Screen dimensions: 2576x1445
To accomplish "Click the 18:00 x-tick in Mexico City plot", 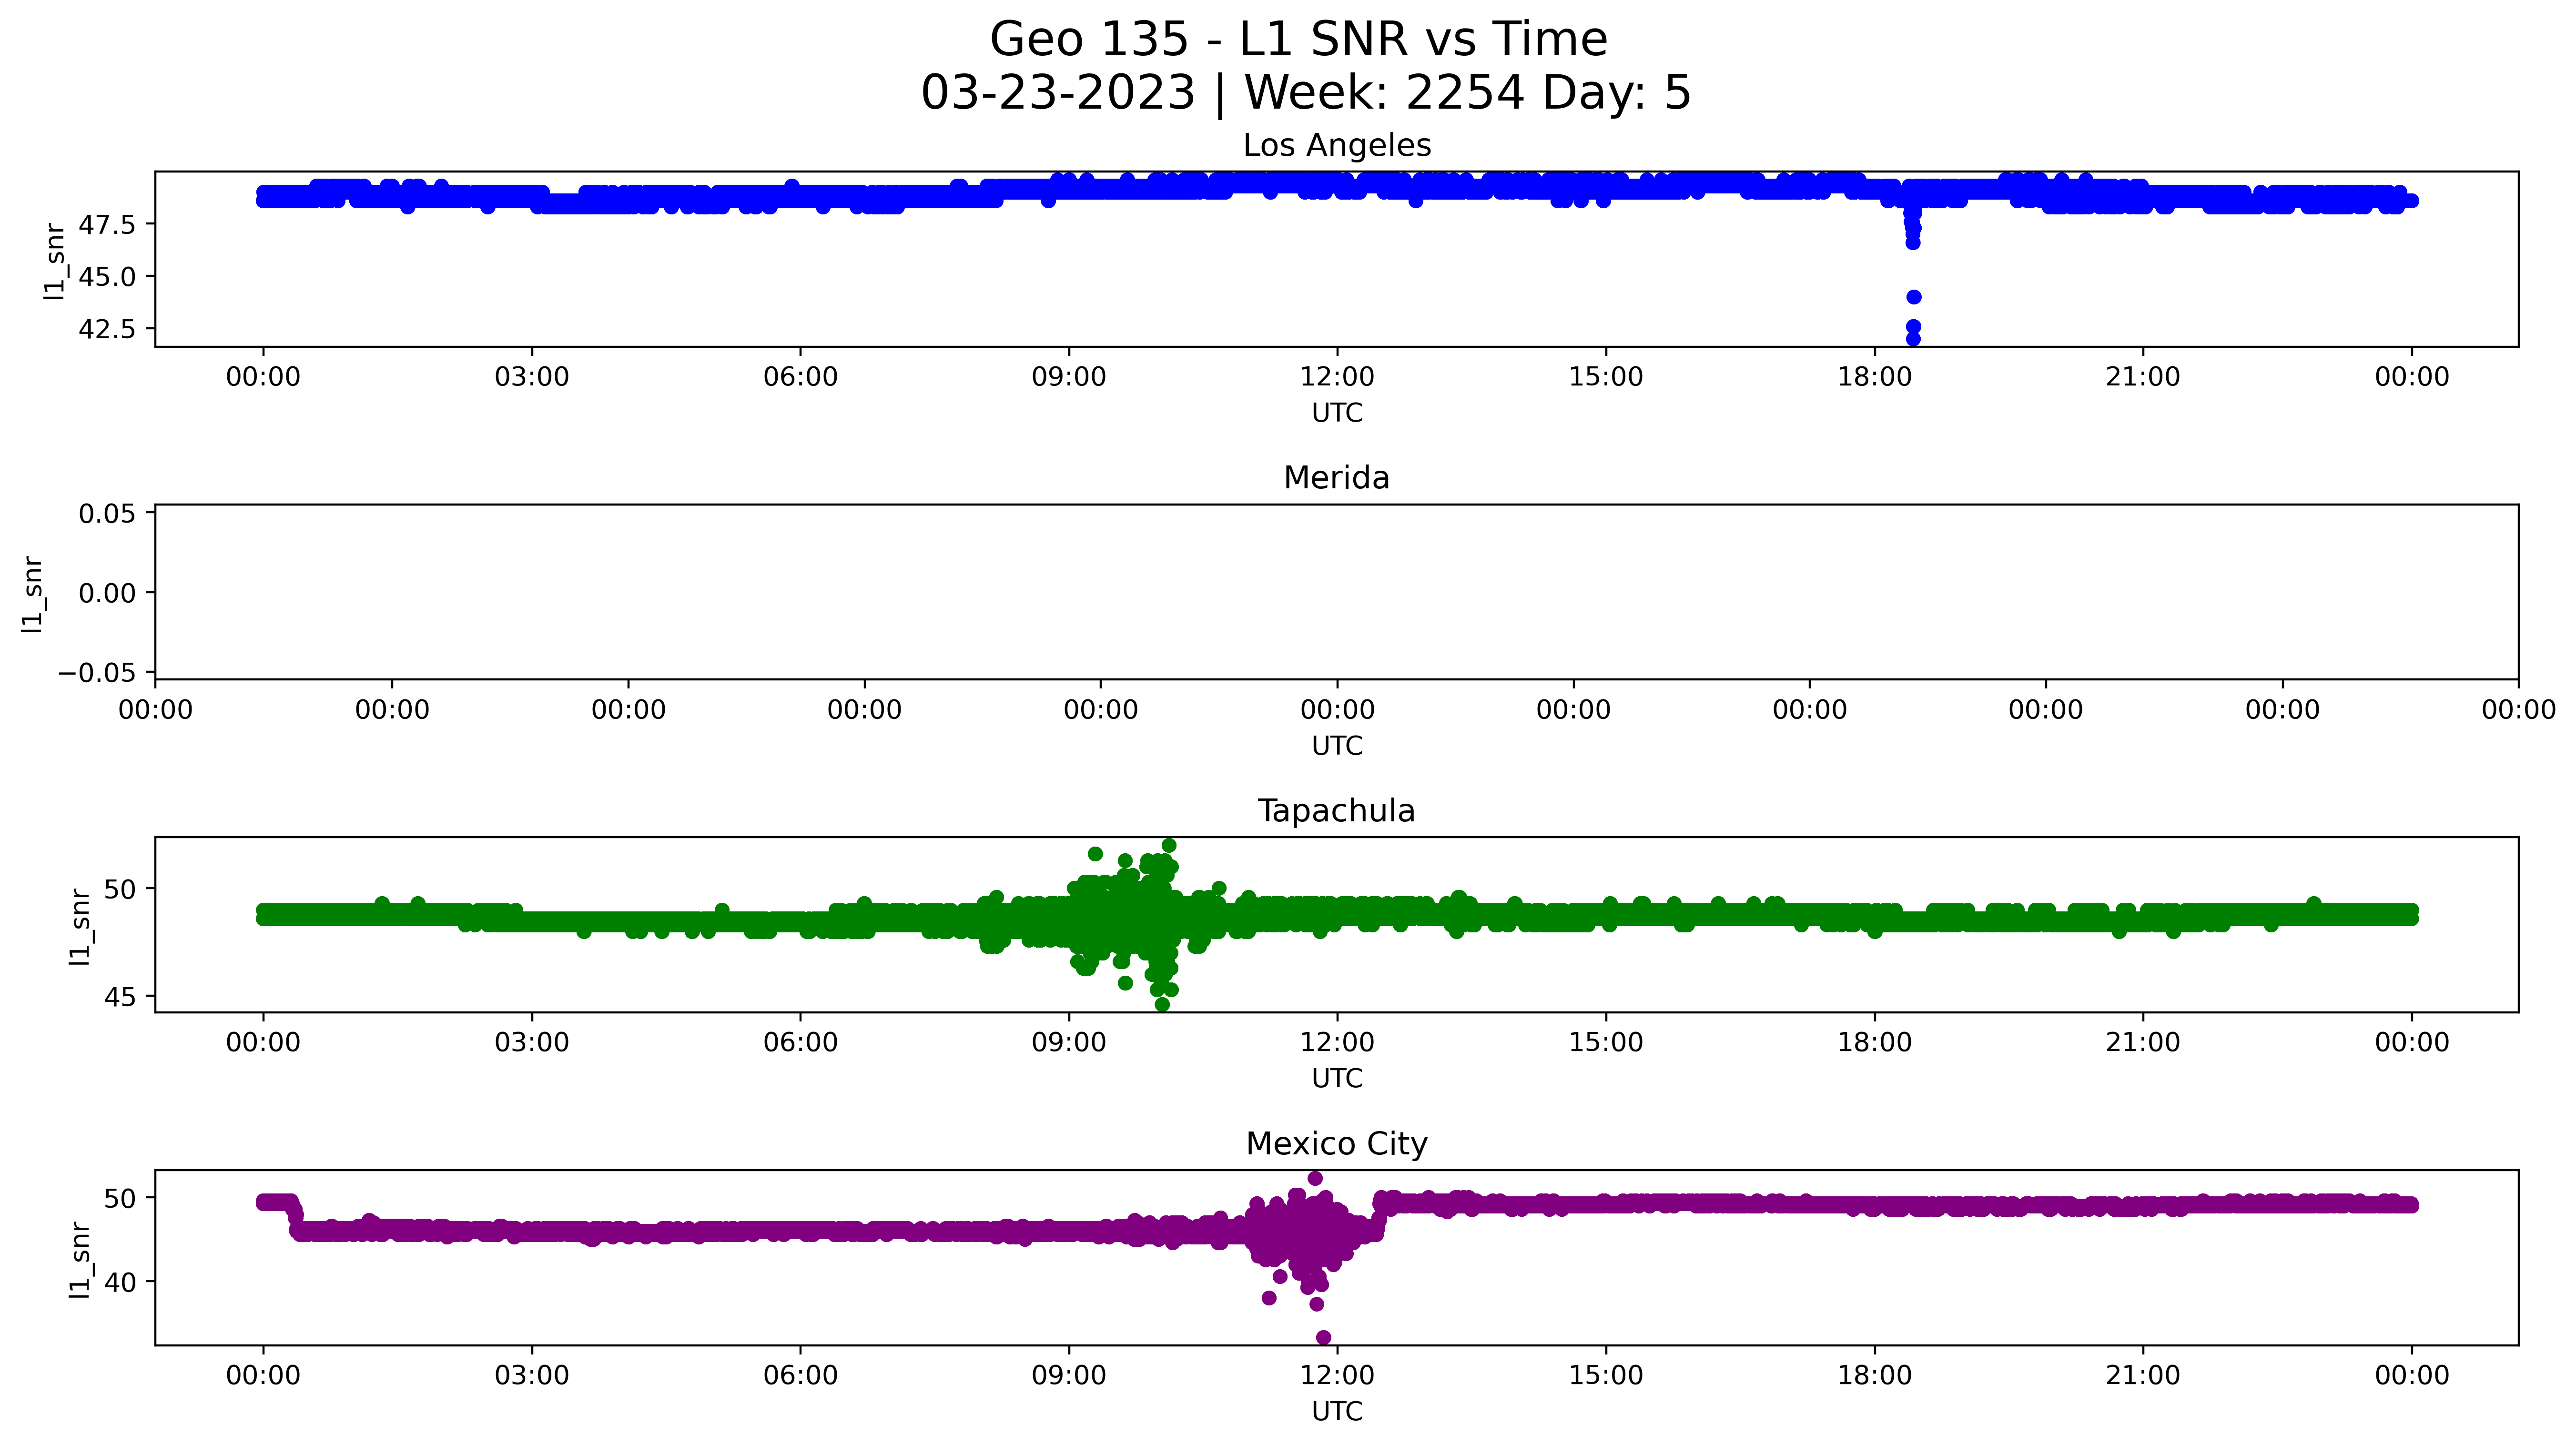I will click(x=1874, y=1376).
